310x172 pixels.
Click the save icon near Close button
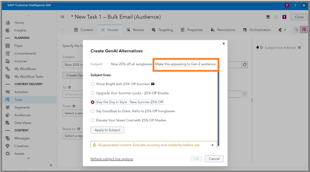click(x=268, y=17)
